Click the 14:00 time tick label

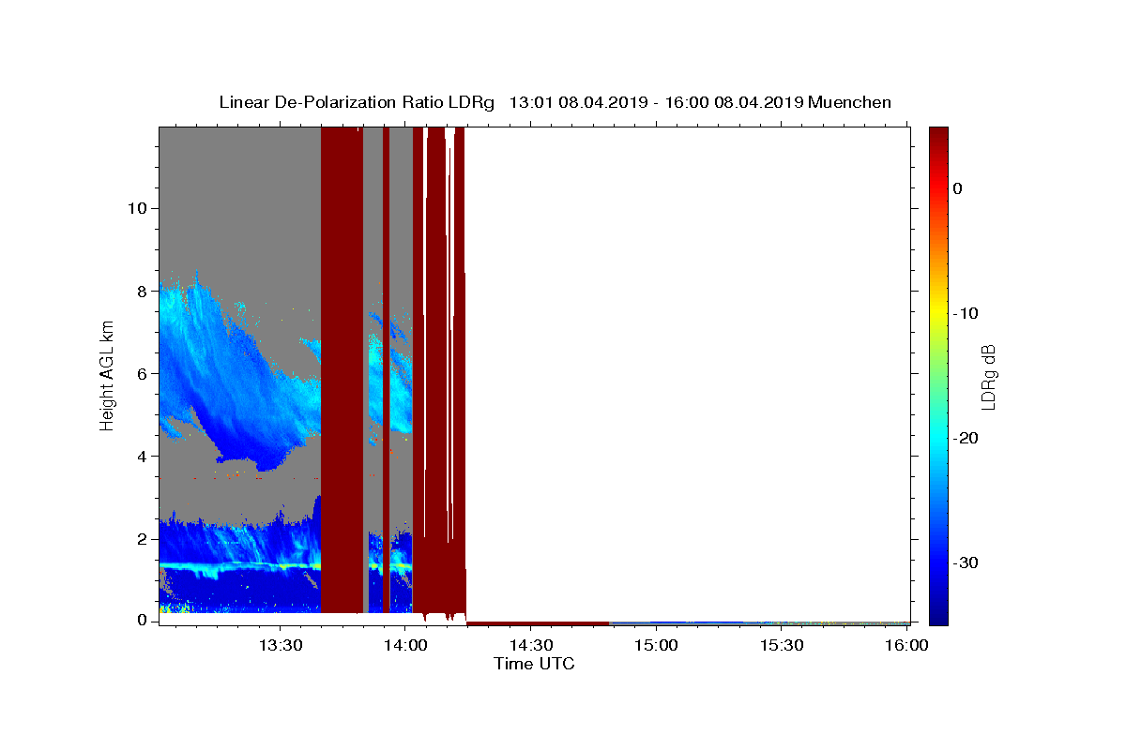coord(405,645)
